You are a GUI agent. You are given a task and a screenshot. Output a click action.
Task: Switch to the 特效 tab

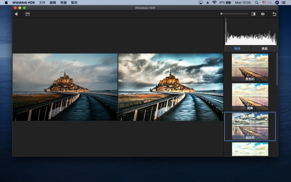coord(237,48)
